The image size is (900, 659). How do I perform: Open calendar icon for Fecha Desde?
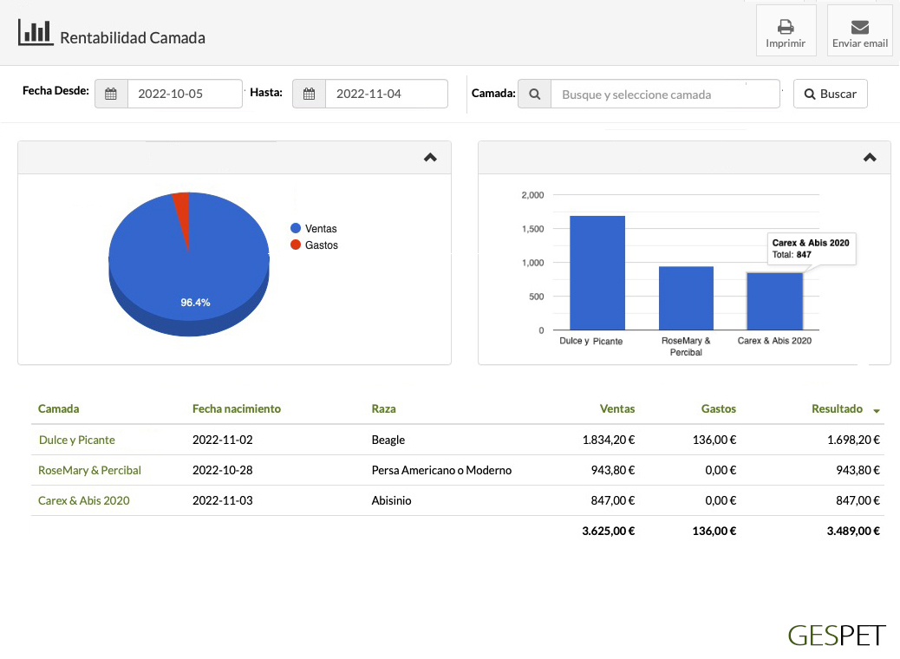pyautogui.click(x=111, y=94)
